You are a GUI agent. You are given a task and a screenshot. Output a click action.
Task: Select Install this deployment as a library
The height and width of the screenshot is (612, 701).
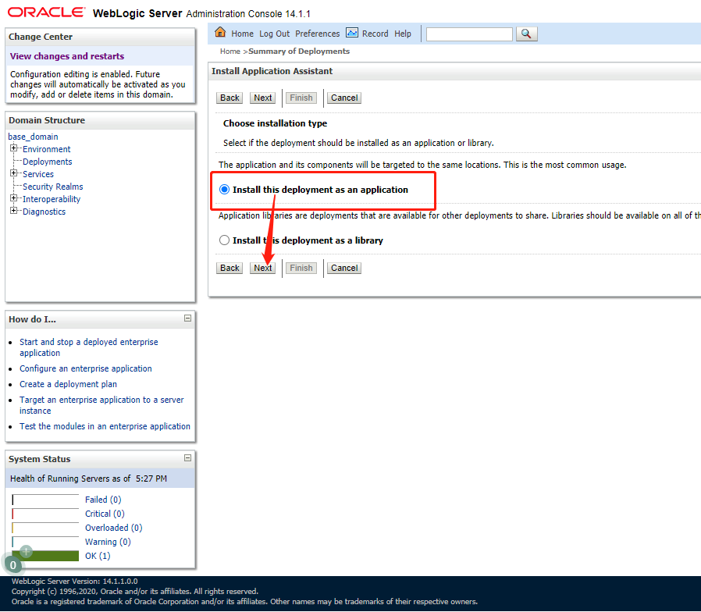[224, 240]
